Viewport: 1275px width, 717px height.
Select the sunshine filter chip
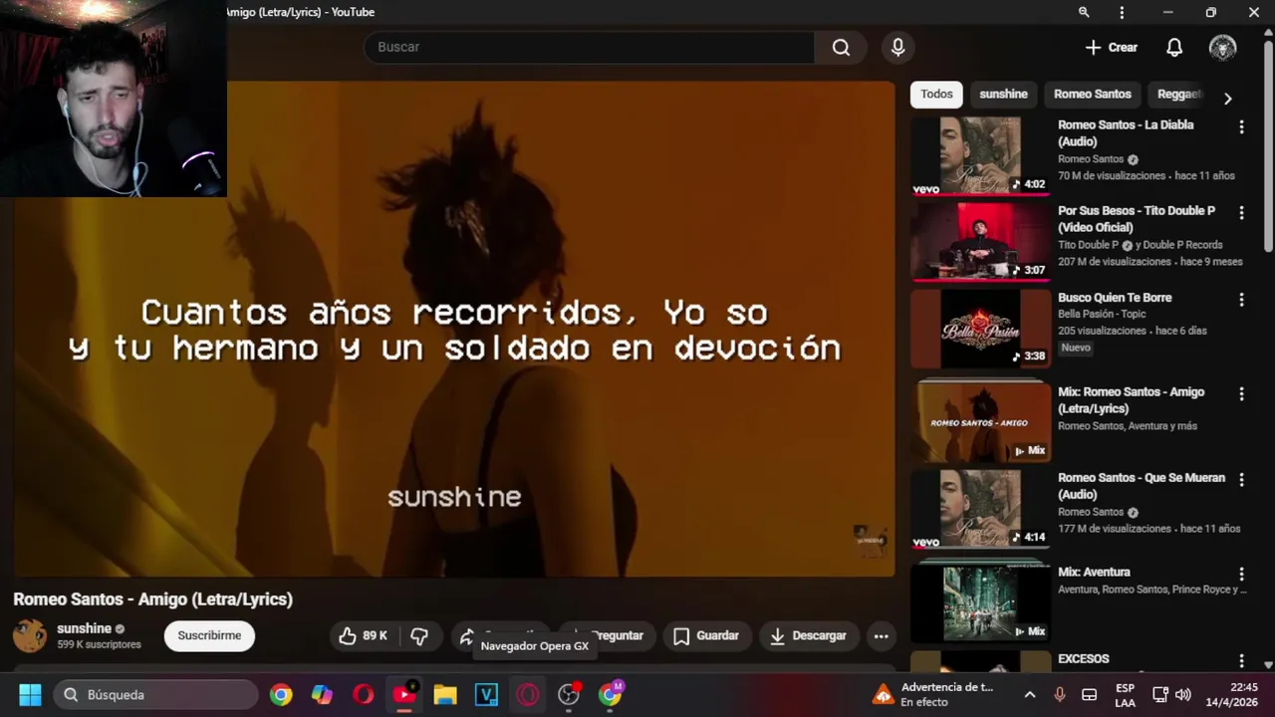coord(1003,94)
